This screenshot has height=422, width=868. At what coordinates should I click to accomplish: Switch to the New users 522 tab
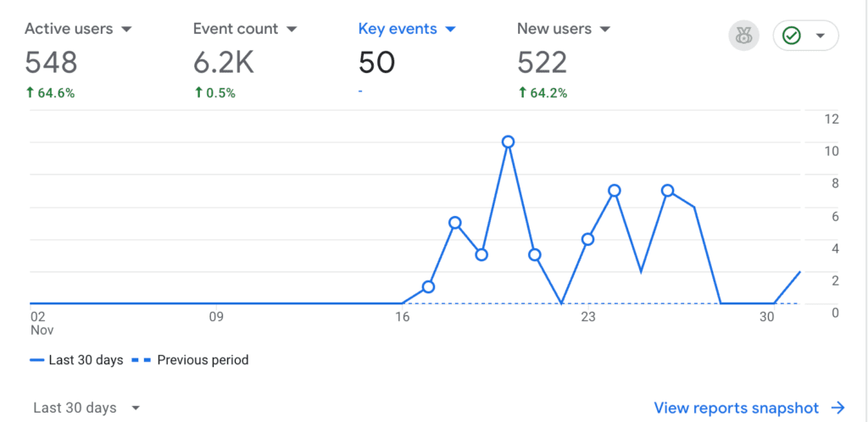(542, 62)
